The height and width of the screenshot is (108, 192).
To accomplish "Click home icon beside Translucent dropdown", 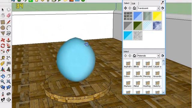I will 134,8.
